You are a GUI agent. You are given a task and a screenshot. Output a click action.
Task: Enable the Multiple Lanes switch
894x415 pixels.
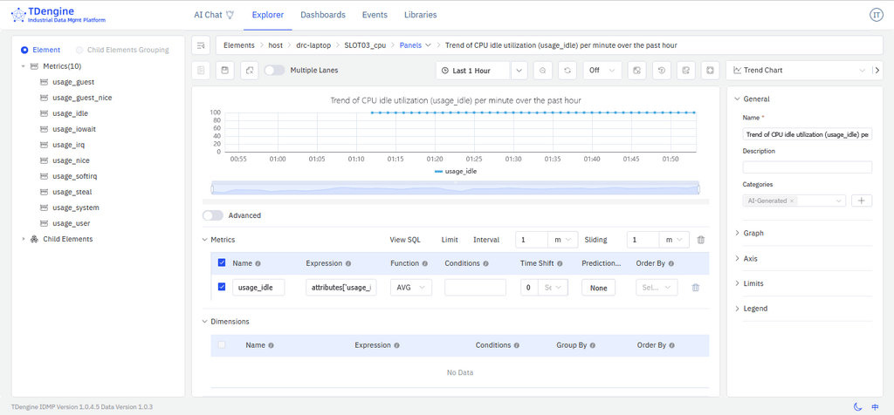[x=274, y=71]
